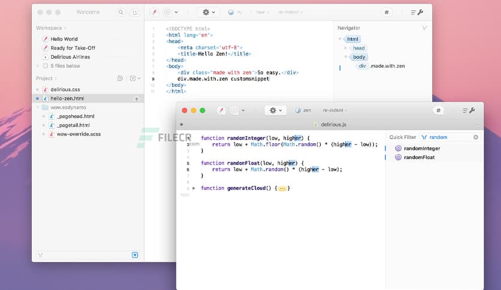Open the gear actions dropdown in the HTML window
The image size is (501, 290).
click(210, 12)
